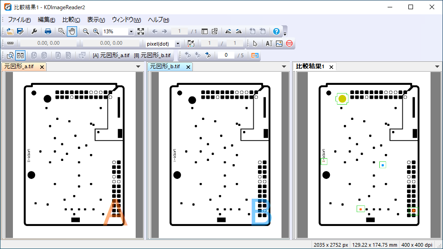Click the red no-entry mask icon
The height and width of the screenshot is (249, 443).
tap(289, 43)
